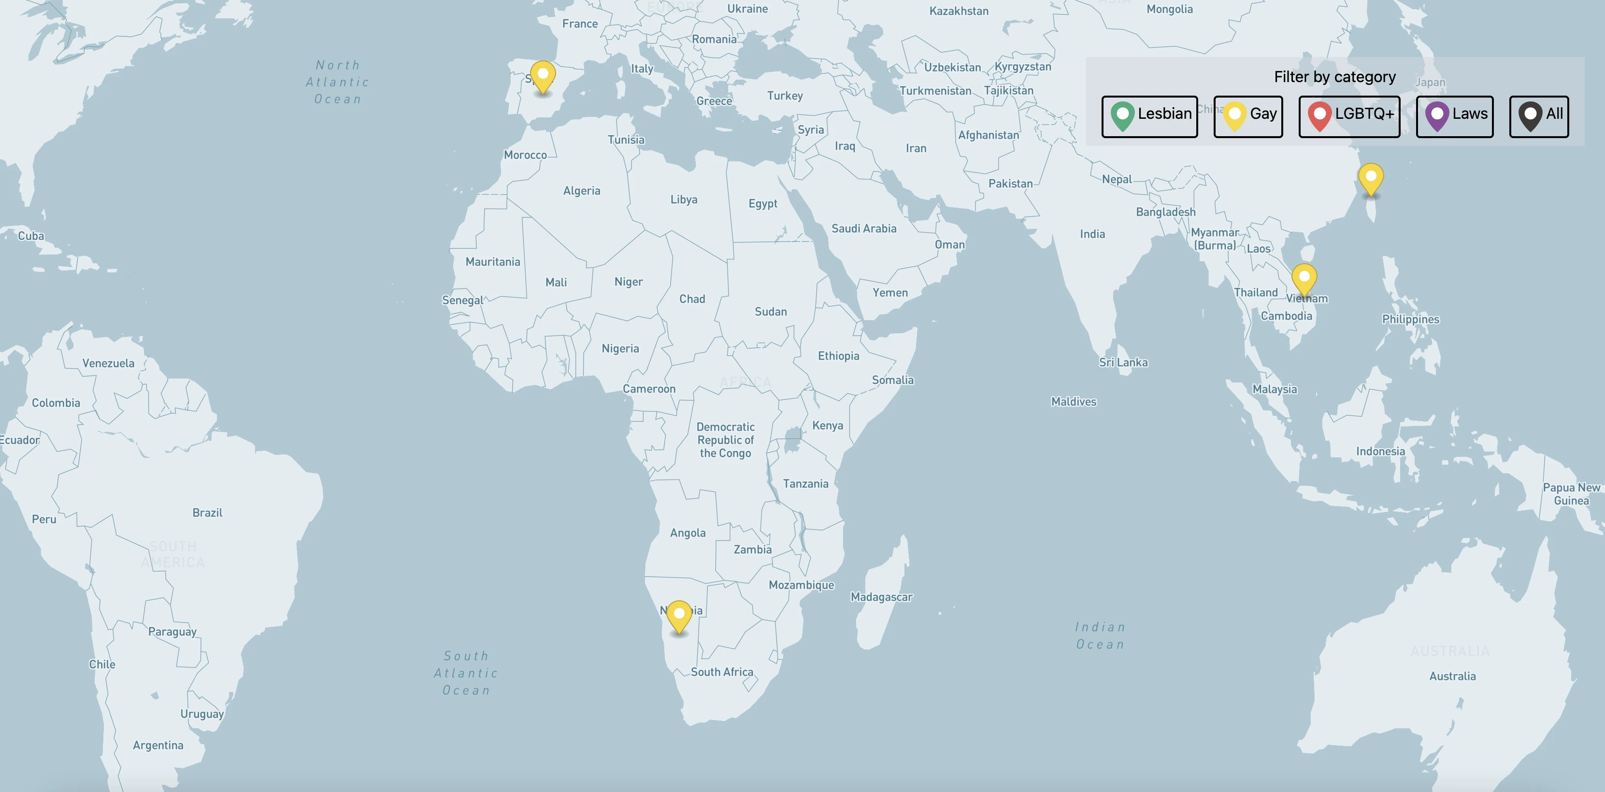Click the Saudi Arabia map label
Viewport: 1605px width, 792px height.
click(863, 228)
